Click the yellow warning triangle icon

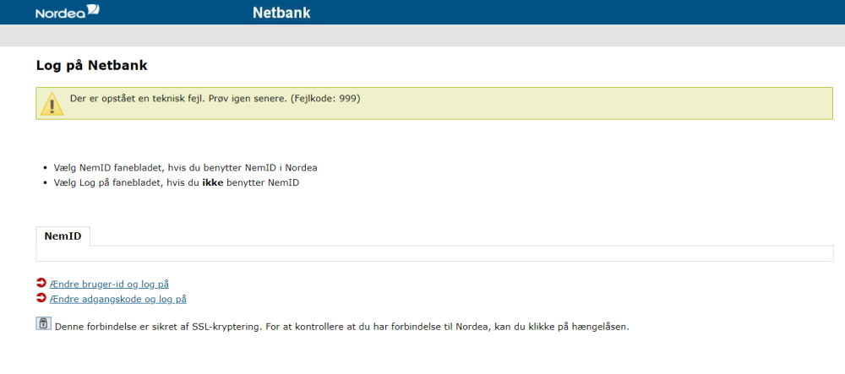[52, 106]
